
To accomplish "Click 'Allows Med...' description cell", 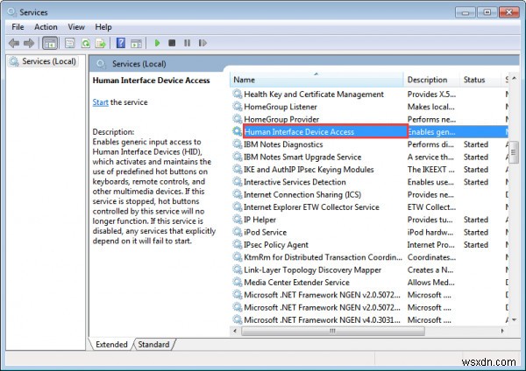I will pos(430,283).
